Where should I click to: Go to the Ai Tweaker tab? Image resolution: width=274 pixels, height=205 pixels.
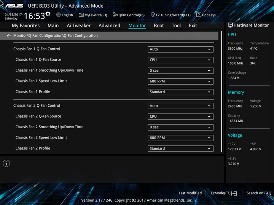[x=79, y=26]
